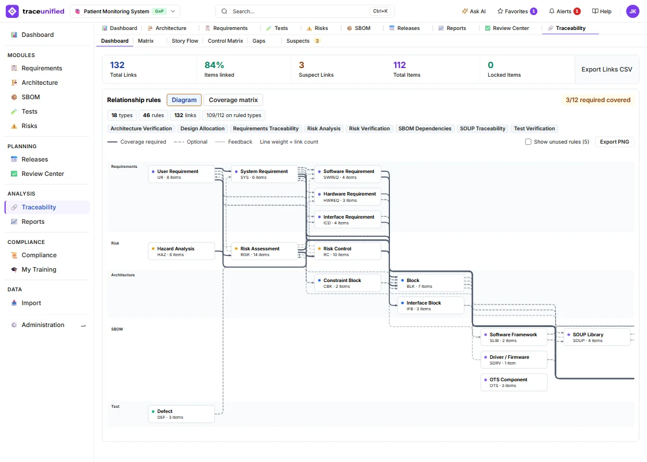
Task: Click the Help book icon
Action: 595,11
